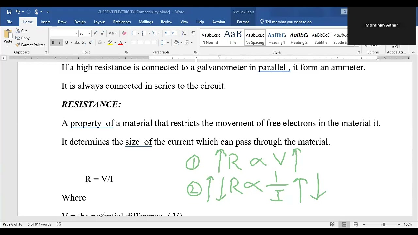Switch to Insert tab
This screenshot has width=418, height=235.
click(45, 22)
